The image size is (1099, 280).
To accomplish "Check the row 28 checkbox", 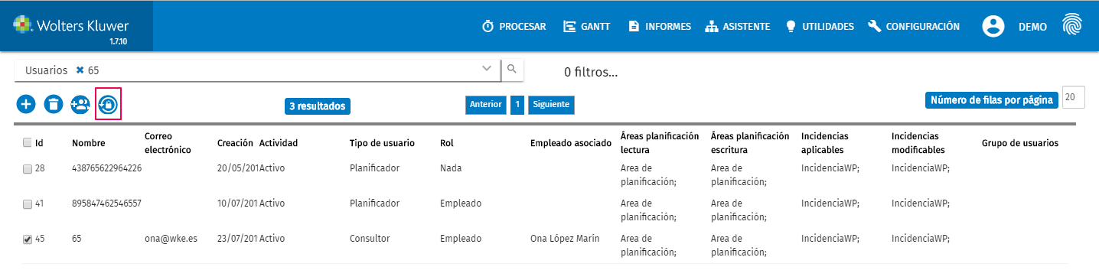I will pyautogui.click(x=28, y=168).
